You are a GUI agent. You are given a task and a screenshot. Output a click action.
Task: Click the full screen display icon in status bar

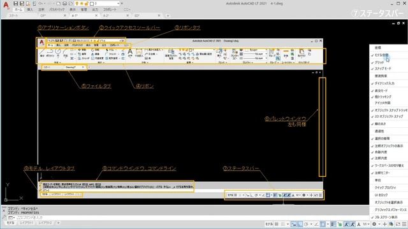click(398, 224)
